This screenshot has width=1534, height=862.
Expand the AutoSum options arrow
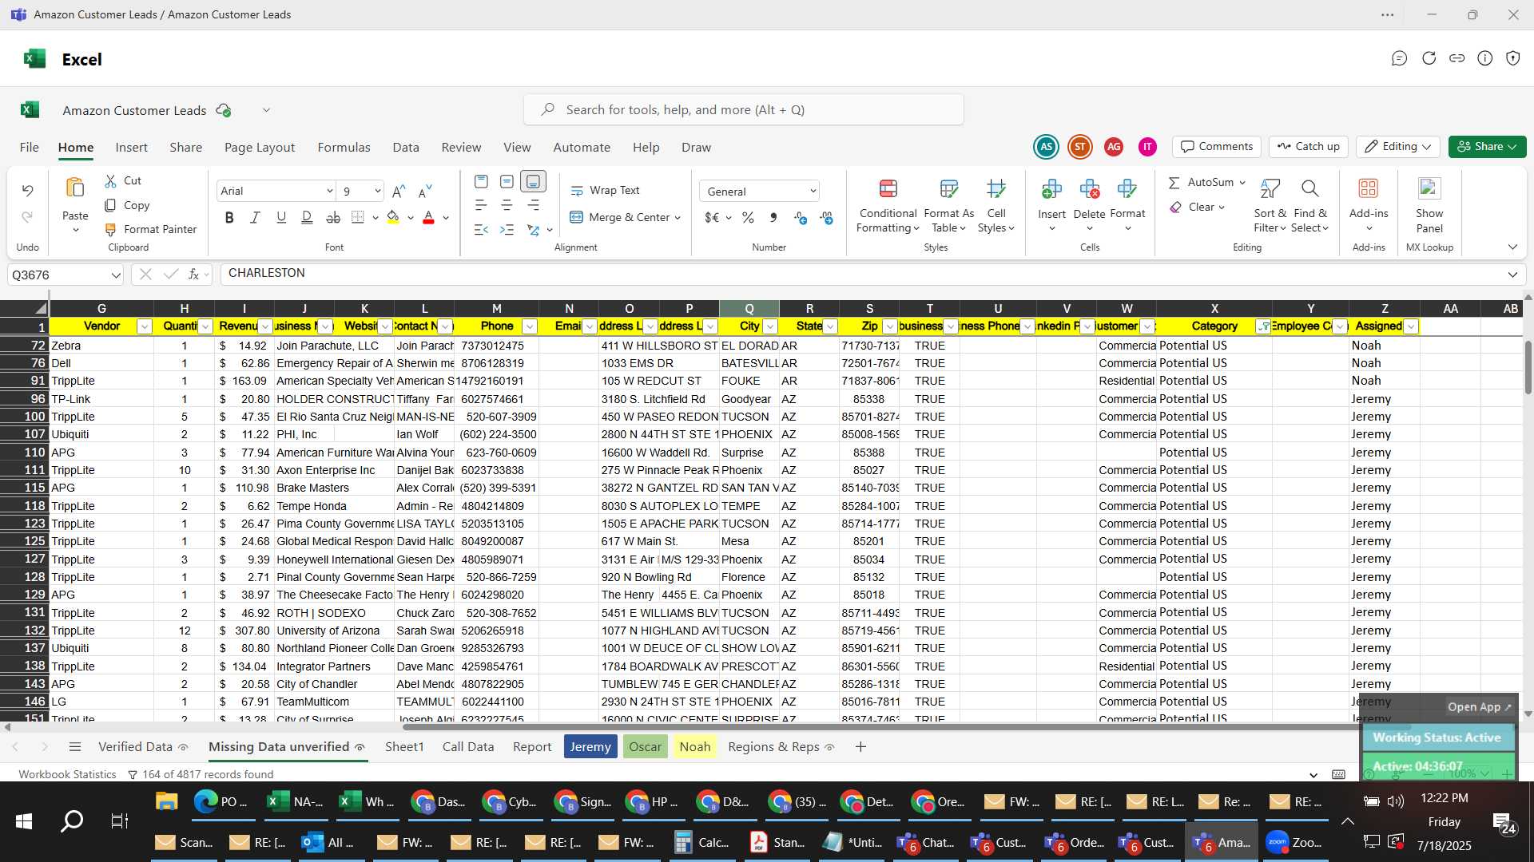tap(1242, 183)
